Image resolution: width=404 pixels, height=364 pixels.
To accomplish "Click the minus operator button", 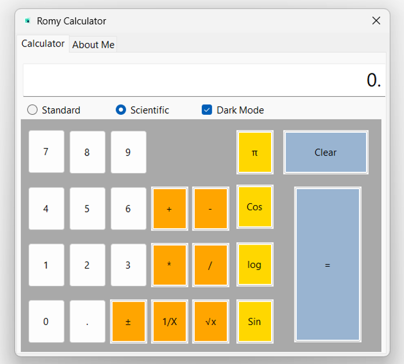I will [x=210, y=208].
